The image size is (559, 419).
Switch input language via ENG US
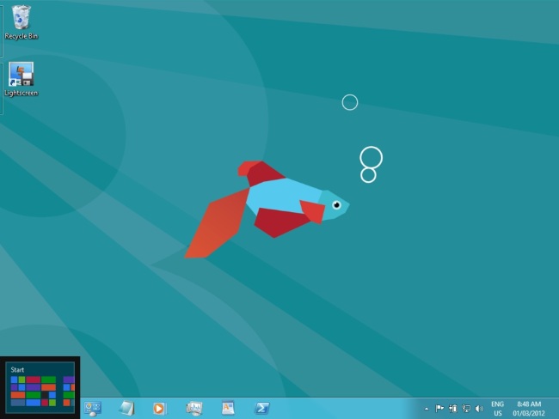coord(497,409)
